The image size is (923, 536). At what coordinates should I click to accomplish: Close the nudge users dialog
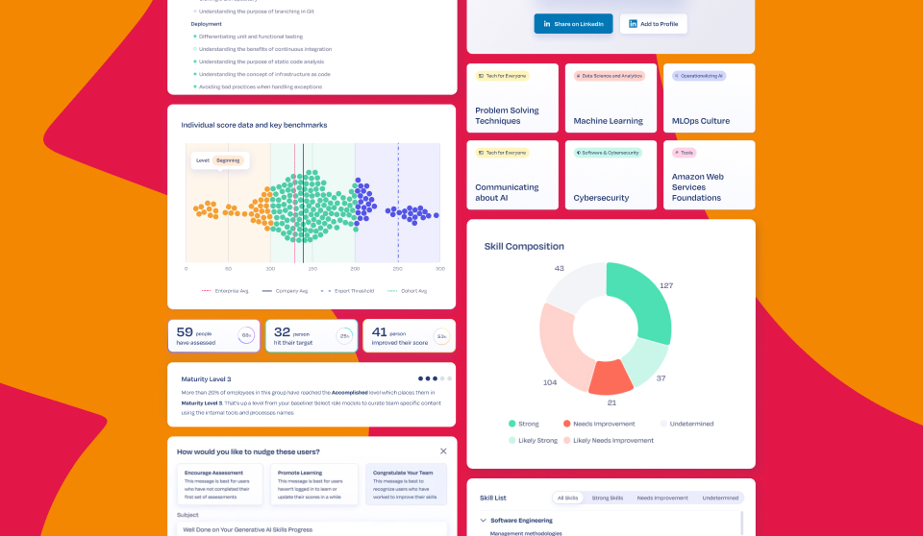443,451
